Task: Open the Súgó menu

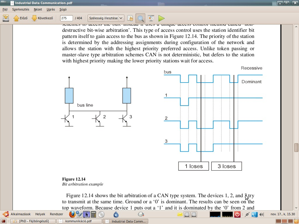Action: coord(63,9)
